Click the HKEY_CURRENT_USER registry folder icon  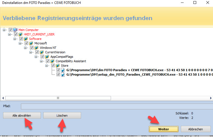click(x=20, y=34)
